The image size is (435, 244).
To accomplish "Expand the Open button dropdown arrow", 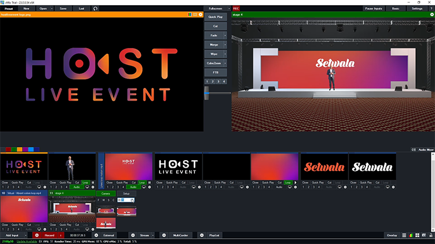I will tap(52, 9).
